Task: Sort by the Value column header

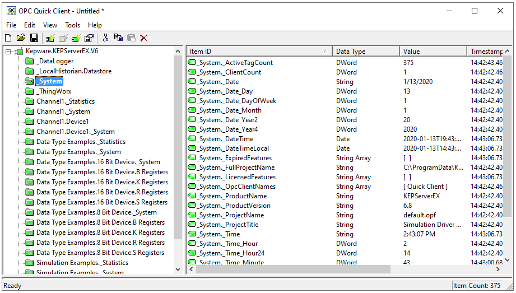Action: tap(433, 52)
